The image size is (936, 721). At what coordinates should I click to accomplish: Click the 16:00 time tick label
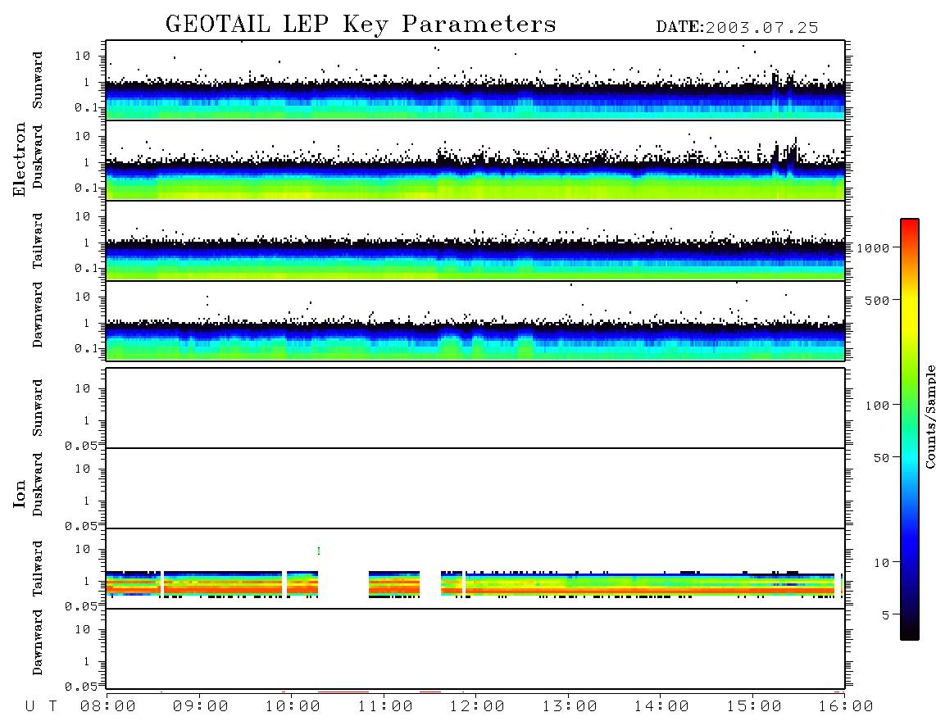click(x=846, y=707)
